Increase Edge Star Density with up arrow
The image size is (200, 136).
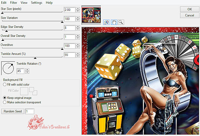tap(78, 27)
